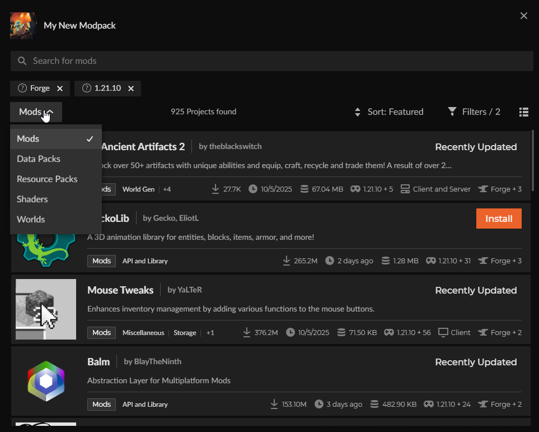Click the funnel filter icon

pyautogui.click(x=452, y=112)
